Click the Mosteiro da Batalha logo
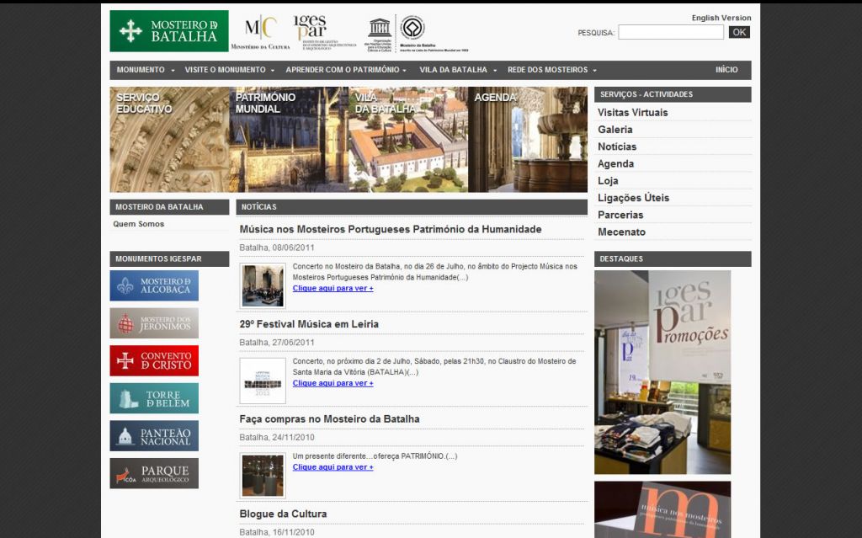 tap(168, 31)
